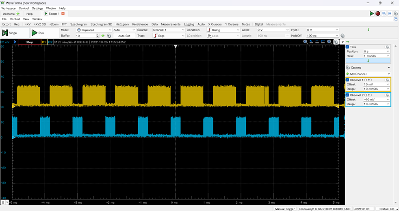
Task: Click the undock window icon below top-right gear
Action: pyautogui.click(x=396, y=19)
